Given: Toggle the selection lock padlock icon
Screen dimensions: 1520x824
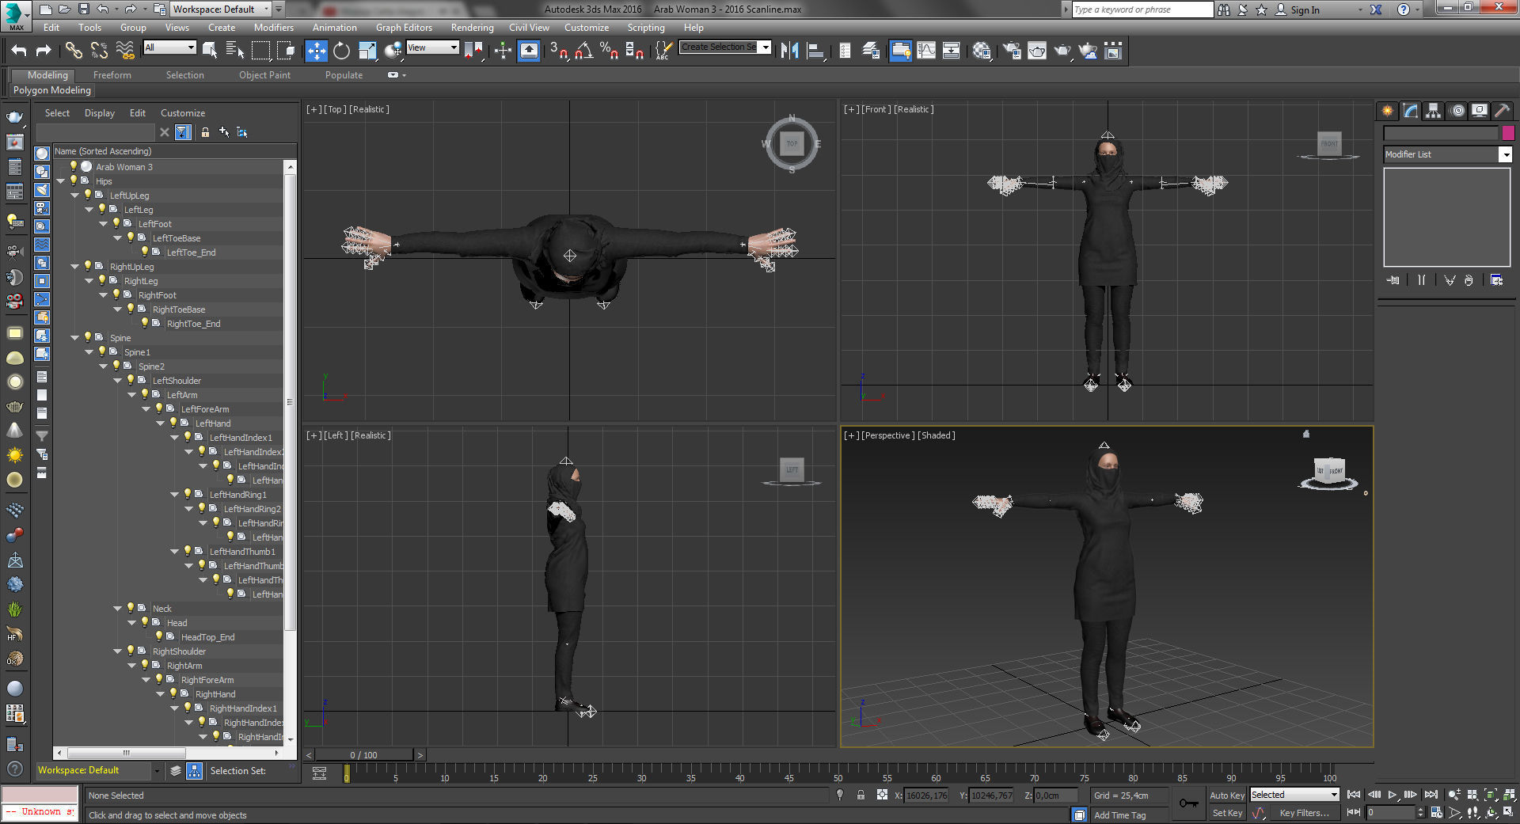Looking at the screenshot, I should tap(861, 795).
